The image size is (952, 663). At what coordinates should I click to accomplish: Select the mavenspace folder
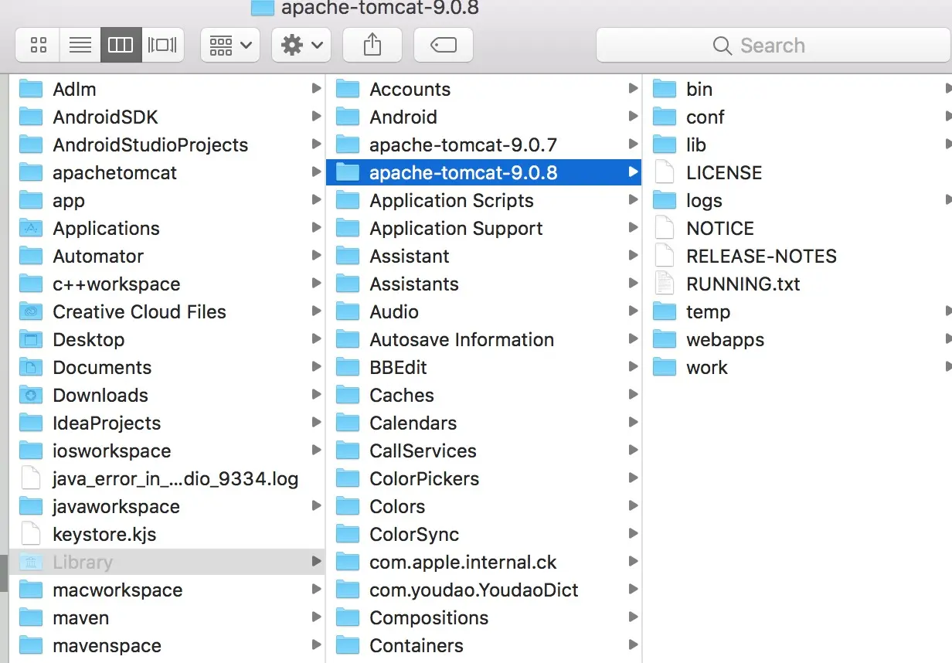(167, 646)
